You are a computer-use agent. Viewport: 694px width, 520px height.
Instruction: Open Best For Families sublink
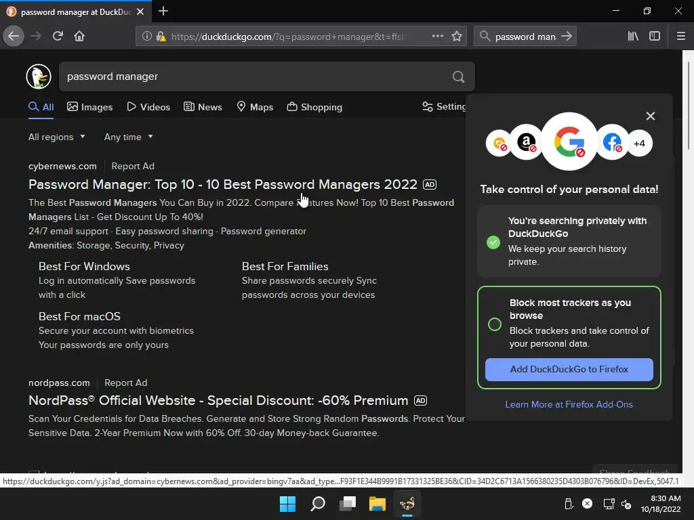285,266
